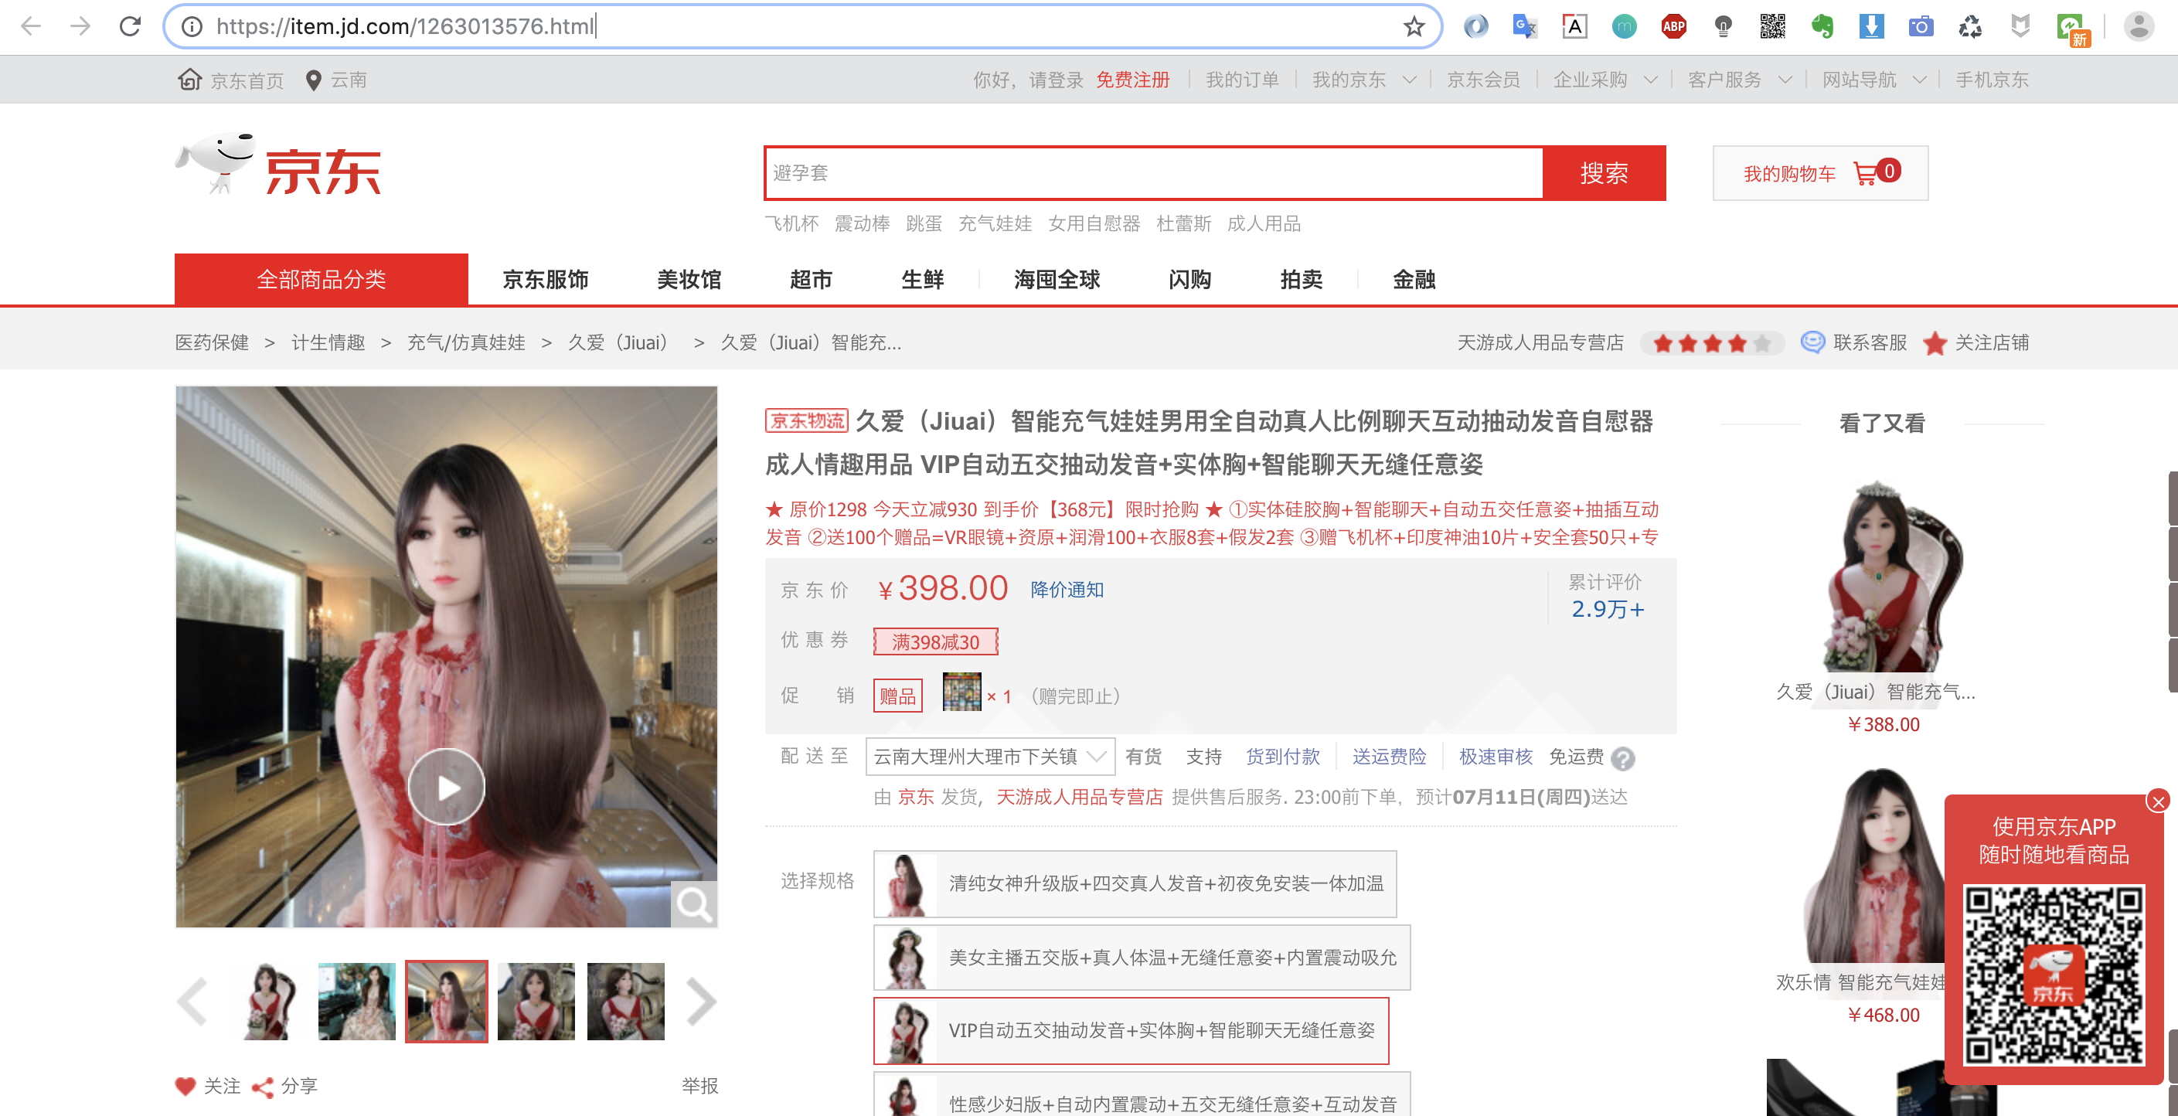
Task: Open the Evernote browser extension
Action: (x=1823, y=26)
